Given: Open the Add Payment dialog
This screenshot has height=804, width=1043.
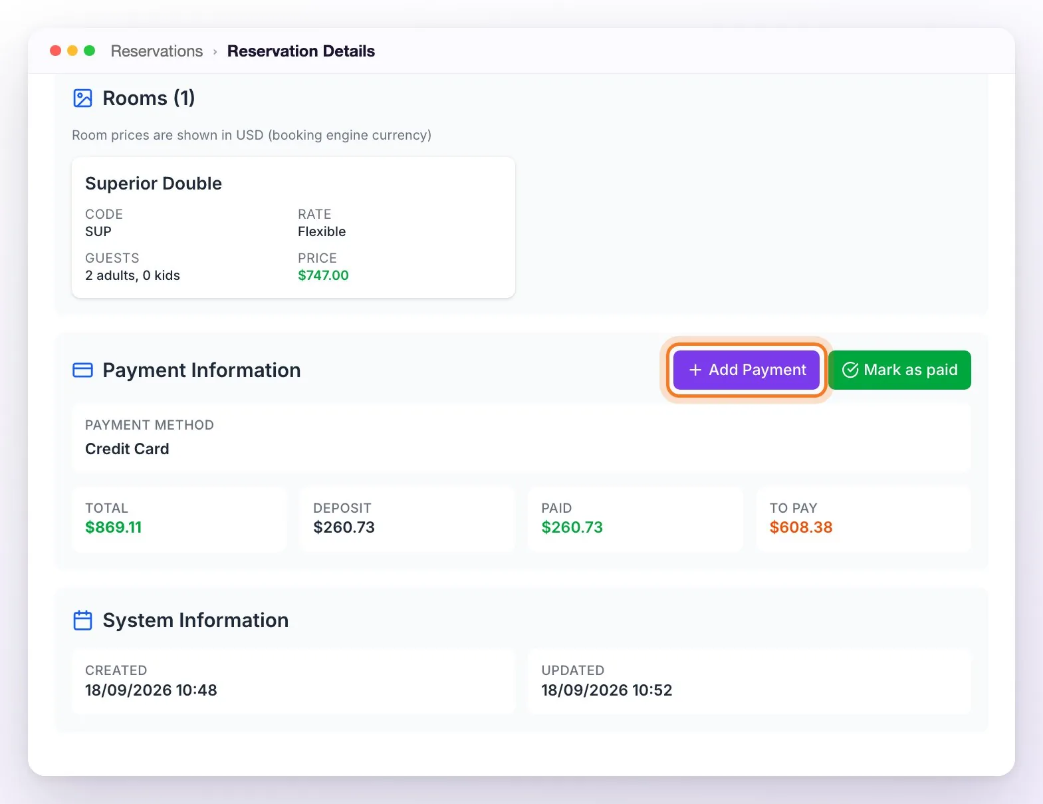Looking at the screenshot, I should coord(747,370).
